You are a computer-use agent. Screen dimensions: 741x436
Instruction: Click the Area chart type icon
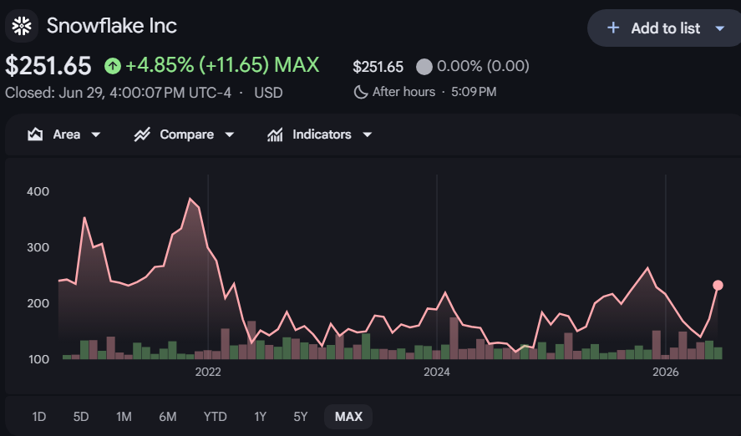35,134
